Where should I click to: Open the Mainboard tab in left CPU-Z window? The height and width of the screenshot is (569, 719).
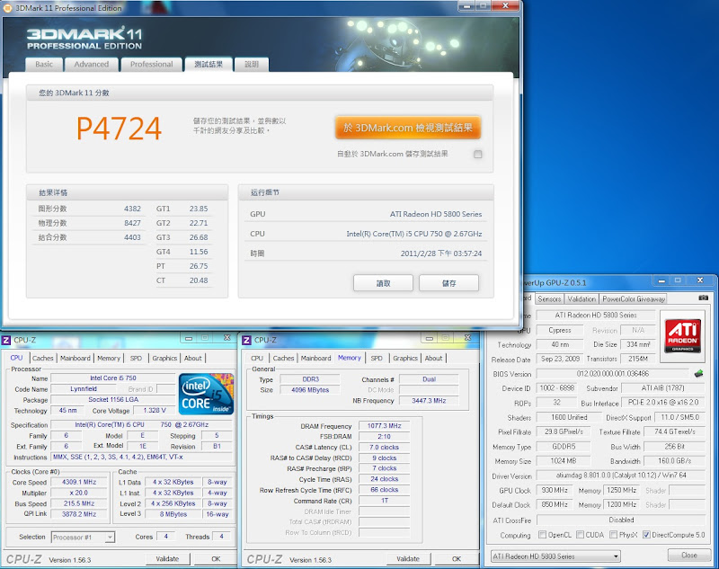(75, 358)
